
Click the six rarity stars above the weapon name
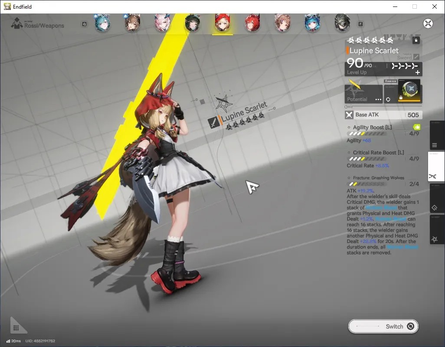[370, 40]
